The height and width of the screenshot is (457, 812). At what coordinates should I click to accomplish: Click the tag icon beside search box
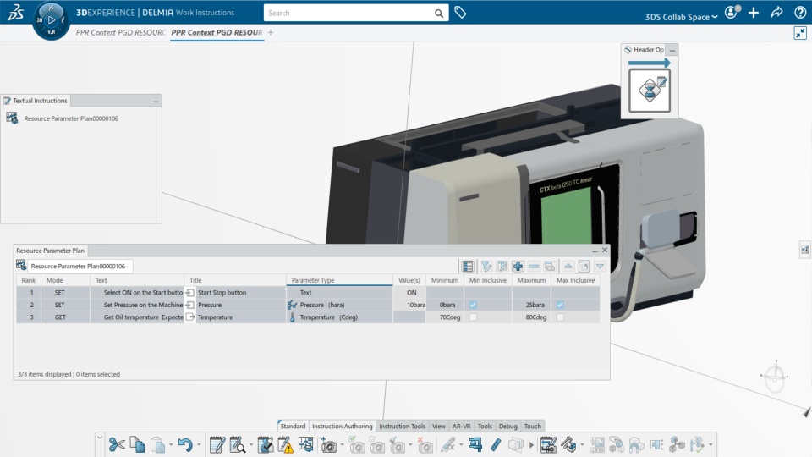(460, 13)
